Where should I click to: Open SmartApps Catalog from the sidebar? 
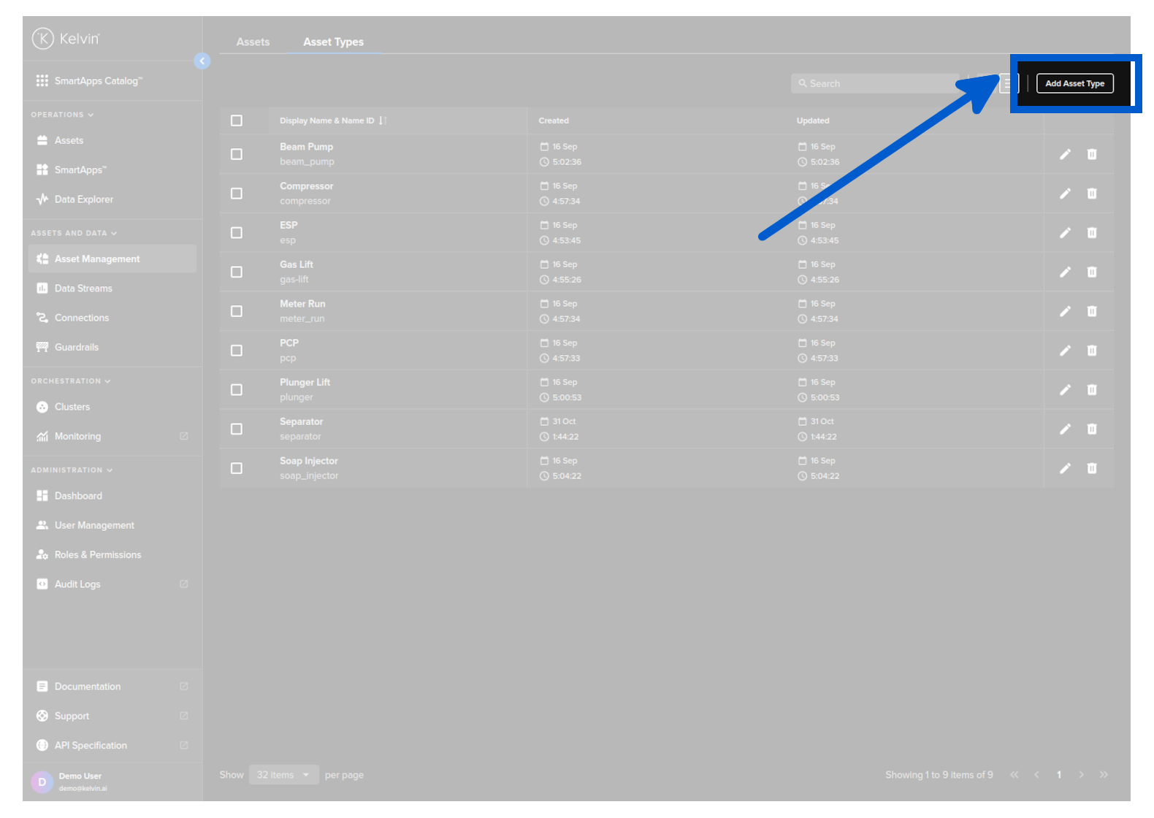coord(98,81)
